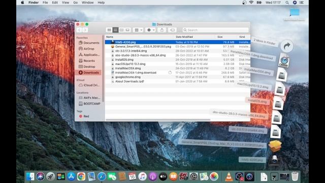Image resolution: width=325 pixels, height=183 pixels.
Task: Open the Edit menu
Action: 55,3
